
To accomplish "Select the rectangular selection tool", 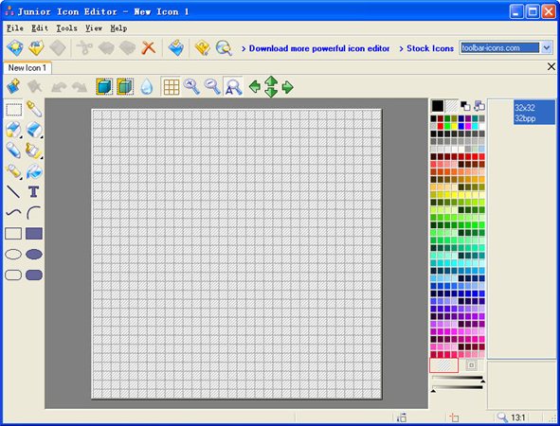I will coord(13,110).
